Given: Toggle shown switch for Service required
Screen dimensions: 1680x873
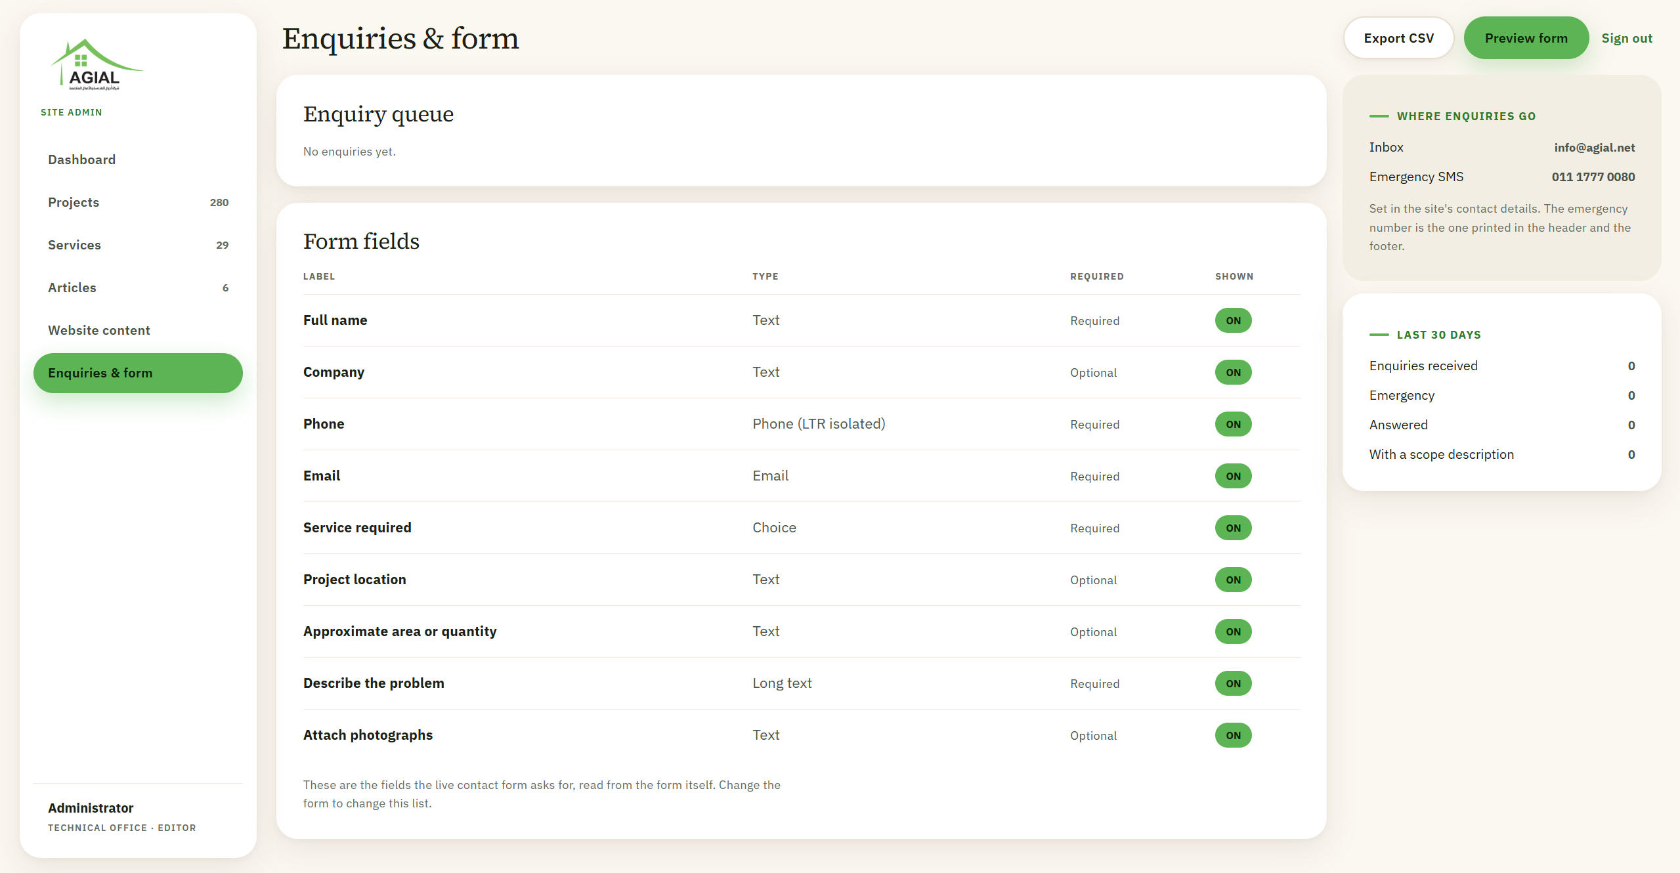Looking at the screenshot, I should click(x=1233, y=528).
